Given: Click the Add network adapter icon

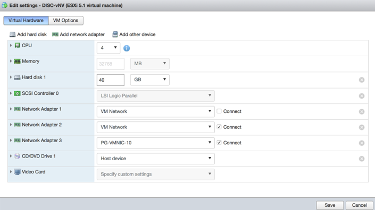Looking at the screenshot, I should point(55,34).
